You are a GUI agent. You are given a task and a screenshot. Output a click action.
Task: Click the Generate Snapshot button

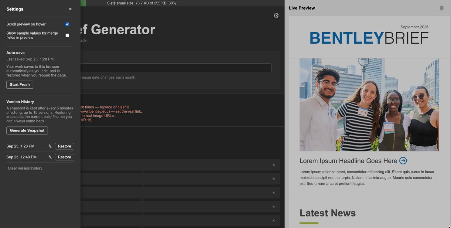point(27,130)
